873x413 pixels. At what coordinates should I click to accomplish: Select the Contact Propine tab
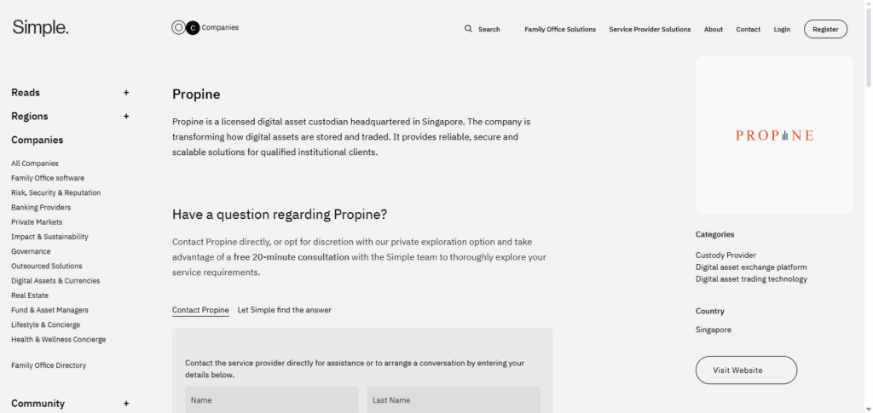pos(200,310)
